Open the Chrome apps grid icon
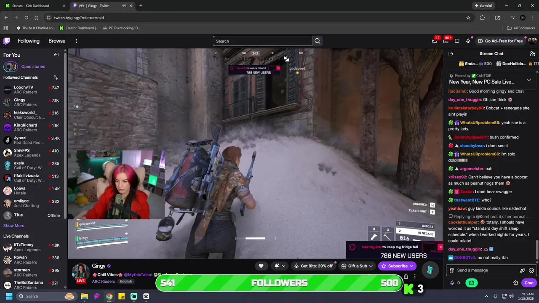The width and height of the screenshot is (539, 303). (5, 28)
